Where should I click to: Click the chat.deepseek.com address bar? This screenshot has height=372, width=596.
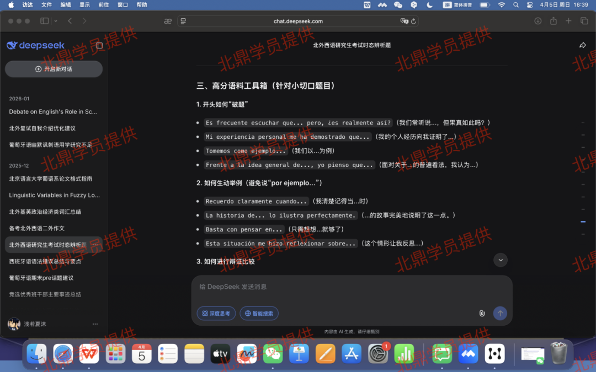click(x=298, y=21)
